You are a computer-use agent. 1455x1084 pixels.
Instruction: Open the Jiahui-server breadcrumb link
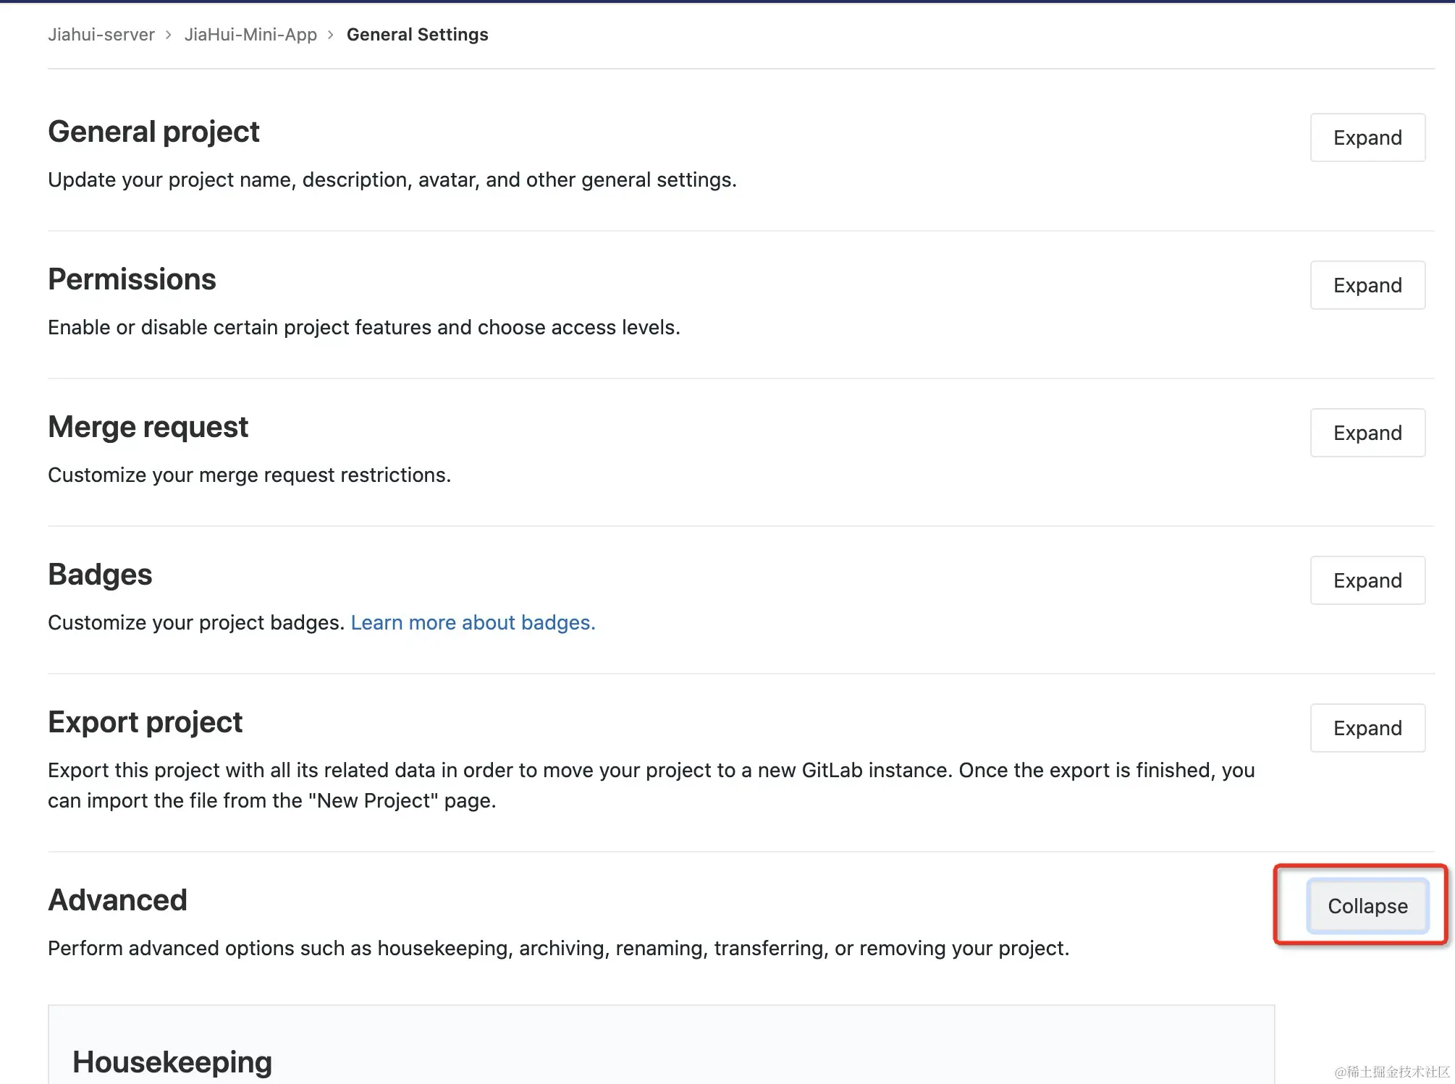(x=101, y=35)
